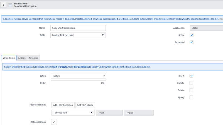The width and height of the screenshot is (223, 125).
Task: Uncheck the Active checkbox
Action: (x=192, y=35)
